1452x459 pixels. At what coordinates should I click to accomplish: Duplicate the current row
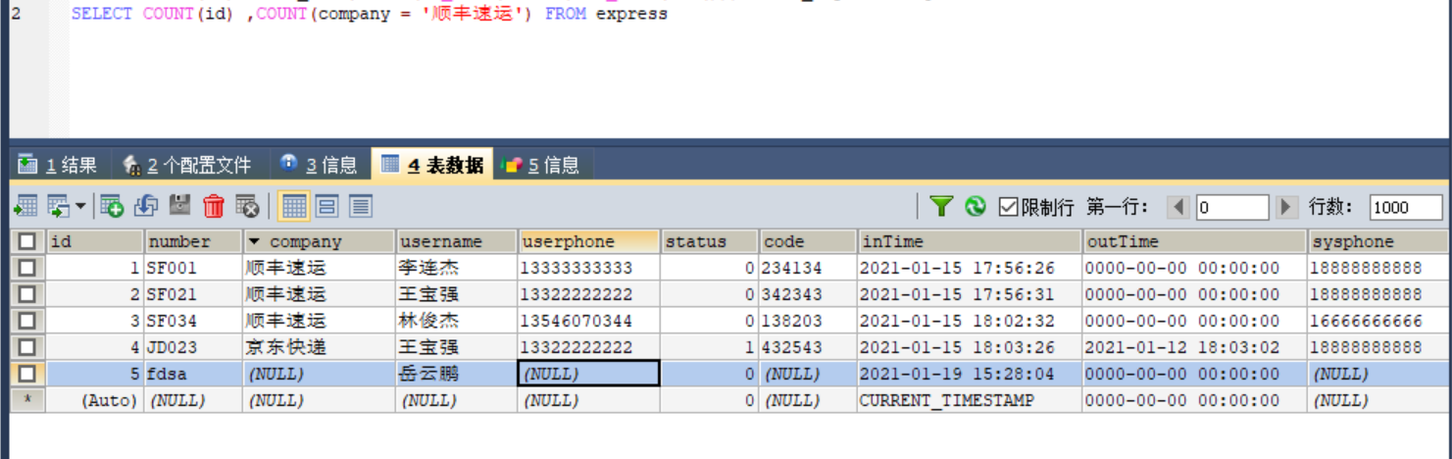(x=146, y=206)
